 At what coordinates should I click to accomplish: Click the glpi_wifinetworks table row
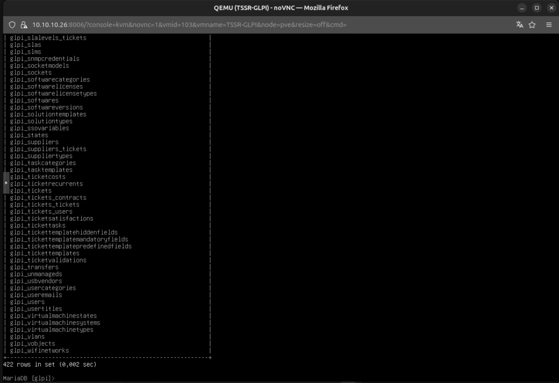pyautogui.click(x=39, y=351)
